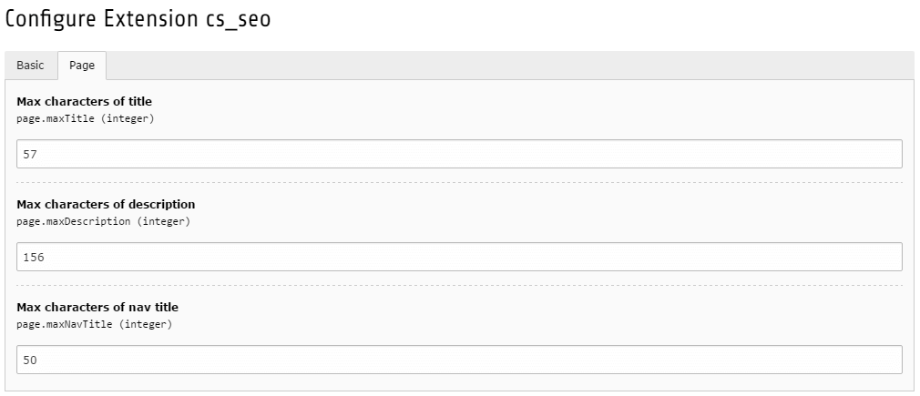920x396 pixels.
Task: Click the Max characters of description input
Action: [459, 257]
